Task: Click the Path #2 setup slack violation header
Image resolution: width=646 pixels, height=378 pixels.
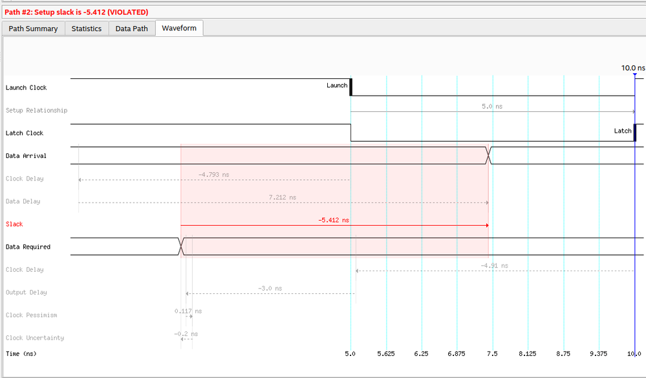Action: (x=77, y=12)
